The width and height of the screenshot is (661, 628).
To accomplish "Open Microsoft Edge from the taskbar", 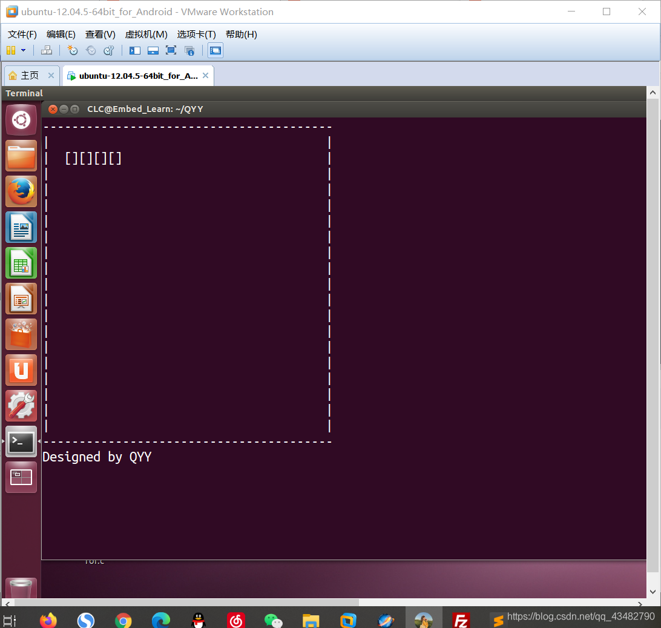I will 160,621.
